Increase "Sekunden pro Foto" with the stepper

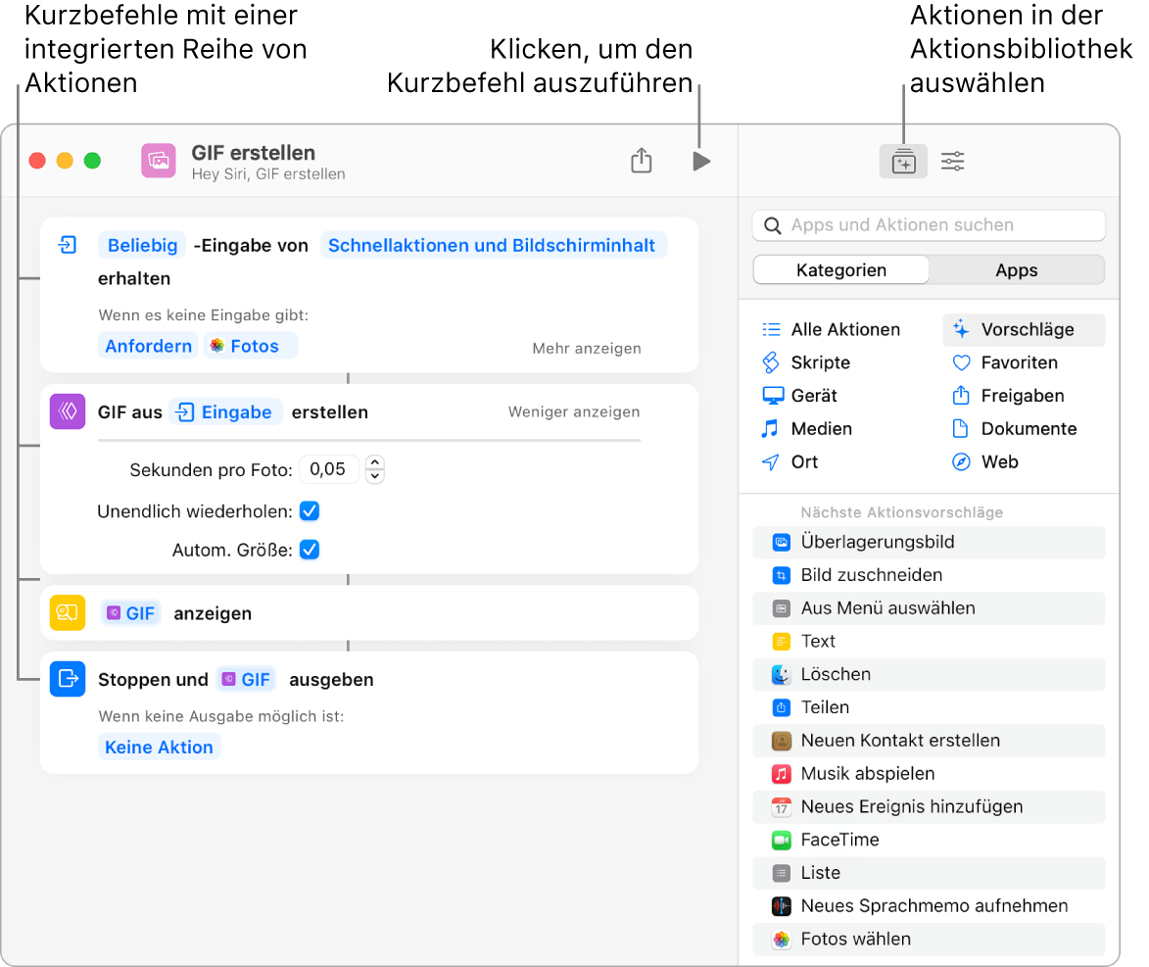coord(374,462)
